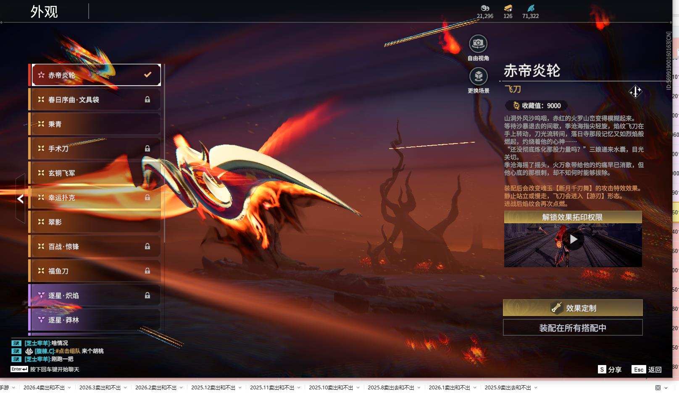Switch to the 2025.9卖出去和不出 sheet tab
Screen dimensions: 679x394
coord(508,388)
